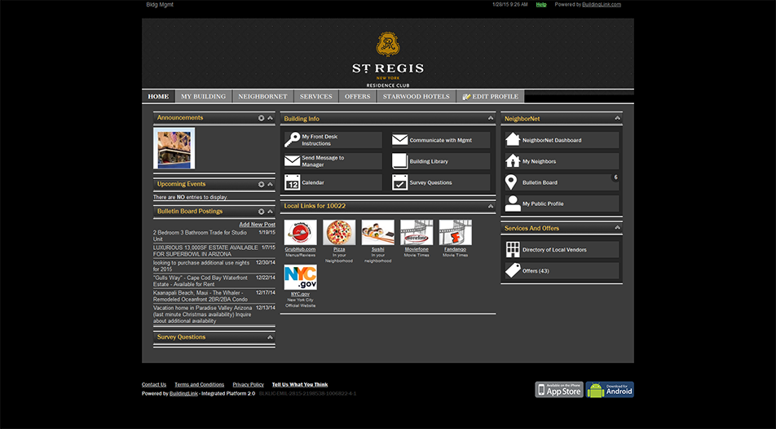Open the Terms and Conditions link

(200, 384)
